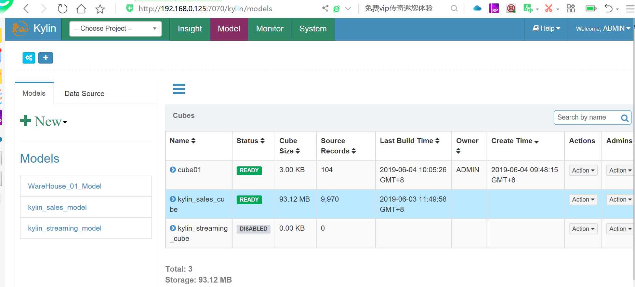Open the Choose Project dropdown
The image size is (635, 287).
116,29
